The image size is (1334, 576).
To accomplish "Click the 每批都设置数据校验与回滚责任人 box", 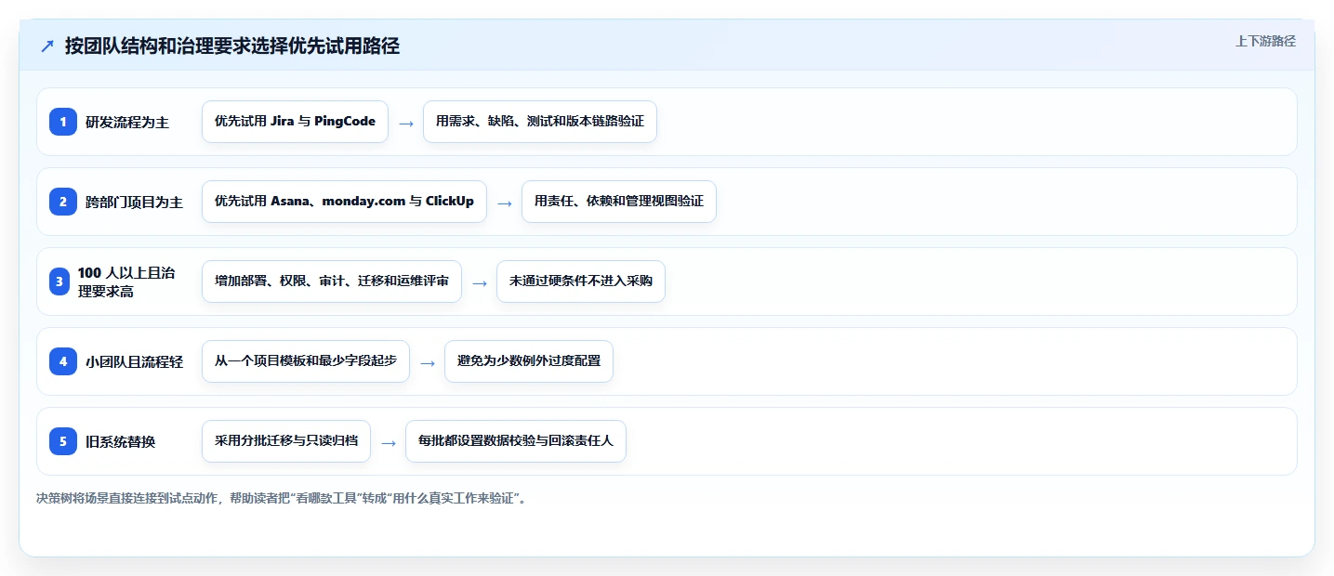I will [516, 441].
